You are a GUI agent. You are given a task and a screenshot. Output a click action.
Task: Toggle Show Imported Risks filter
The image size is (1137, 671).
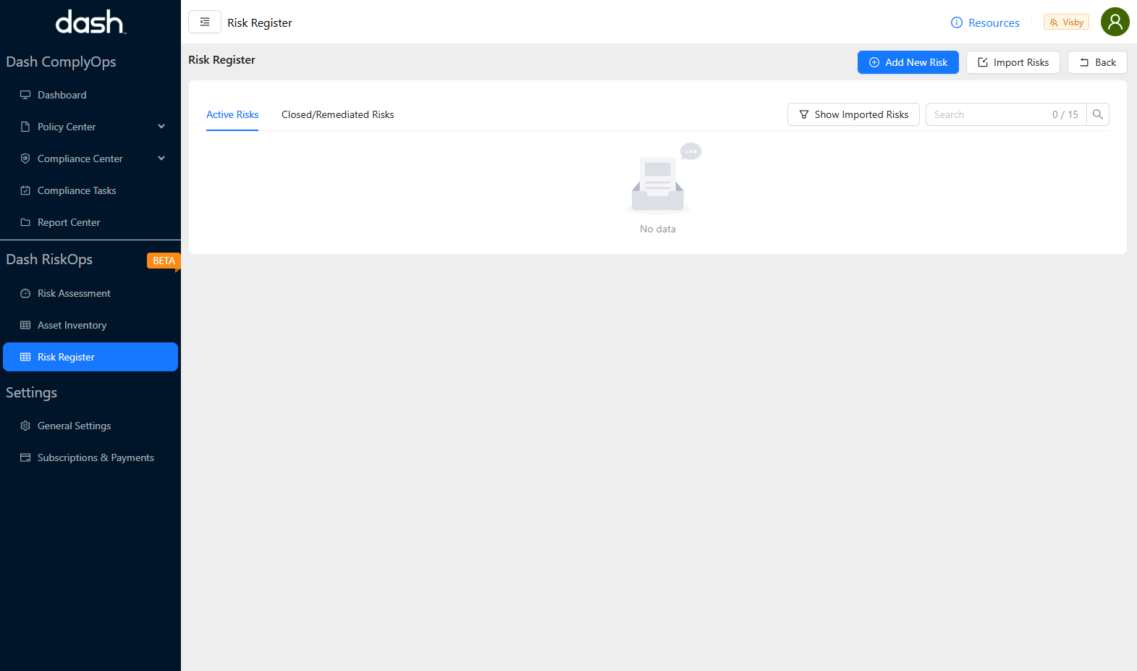853,114
